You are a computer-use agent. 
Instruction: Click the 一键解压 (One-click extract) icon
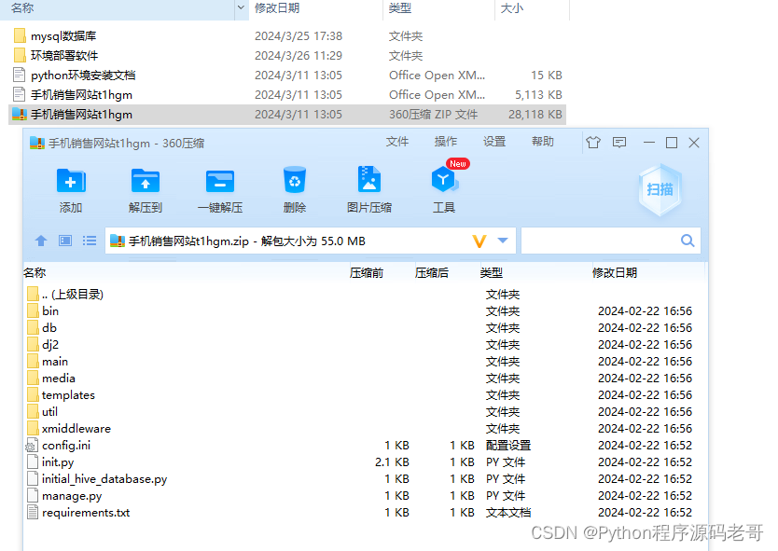click(x=220, y=186)
